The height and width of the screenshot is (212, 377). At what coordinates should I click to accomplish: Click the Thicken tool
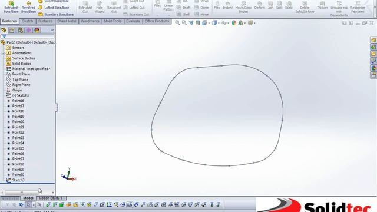tap(322, 5)
